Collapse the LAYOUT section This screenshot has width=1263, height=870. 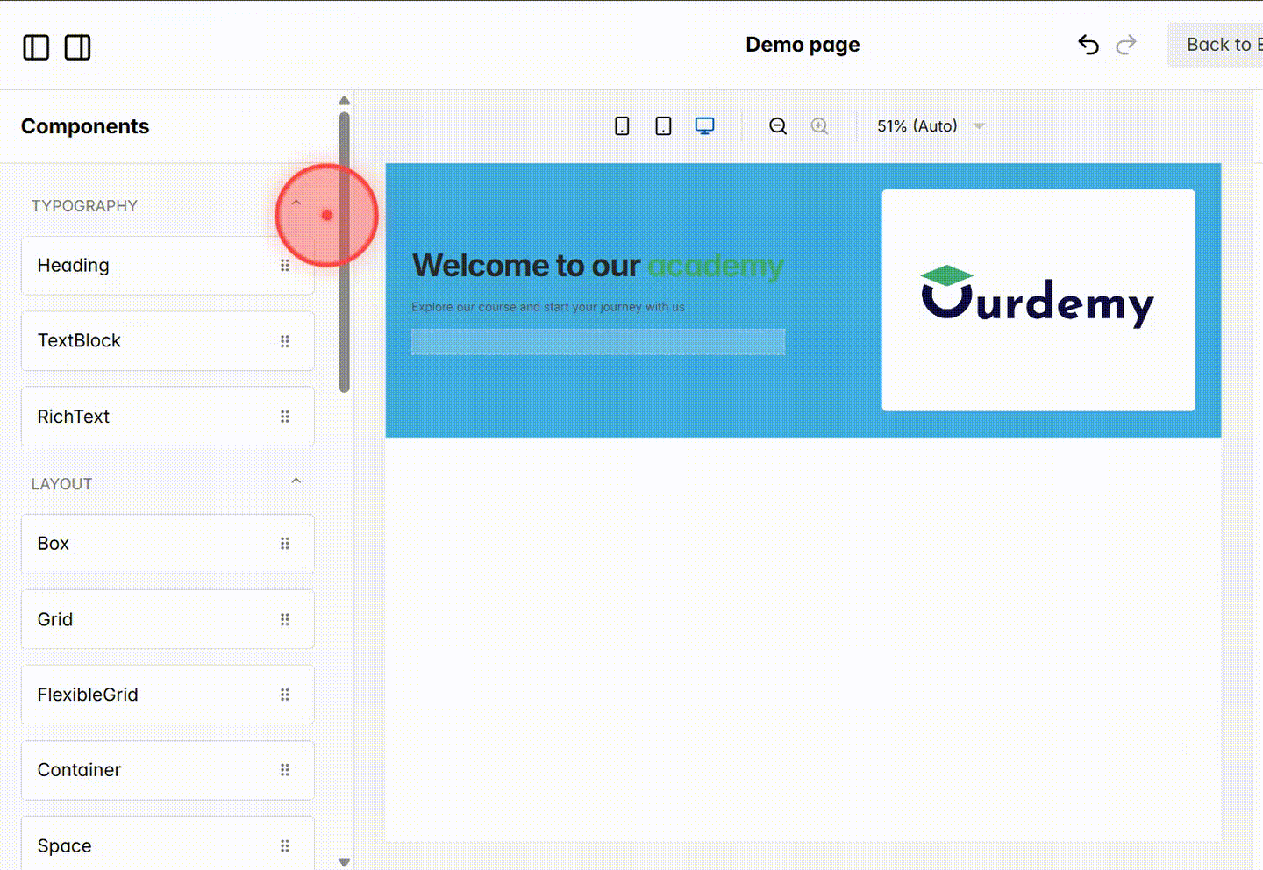[296, 480]
